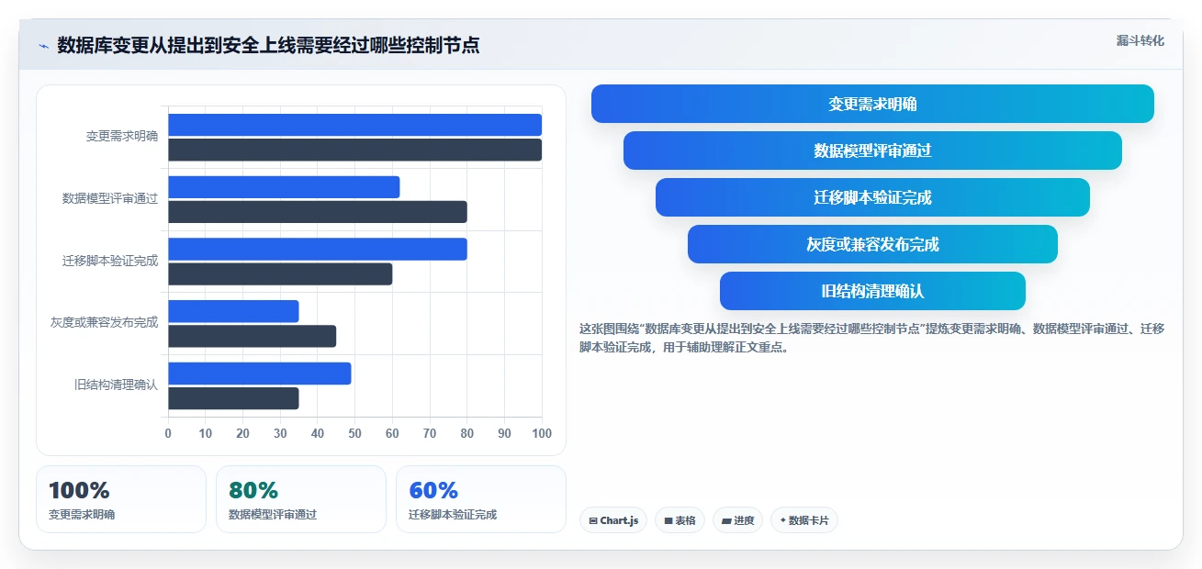Open the 60% 迁移脚本验证完成 stat card
Image resolution: width=1202 pixels, height=569 pixels.
click(x=481, y=499)
